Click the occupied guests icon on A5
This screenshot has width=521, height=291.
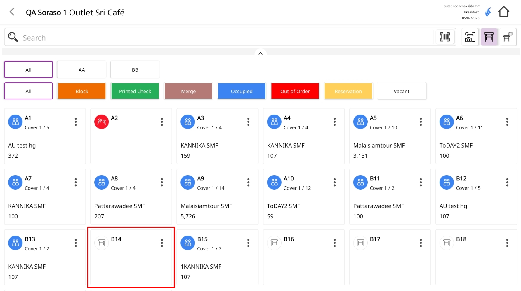[360, 122]
